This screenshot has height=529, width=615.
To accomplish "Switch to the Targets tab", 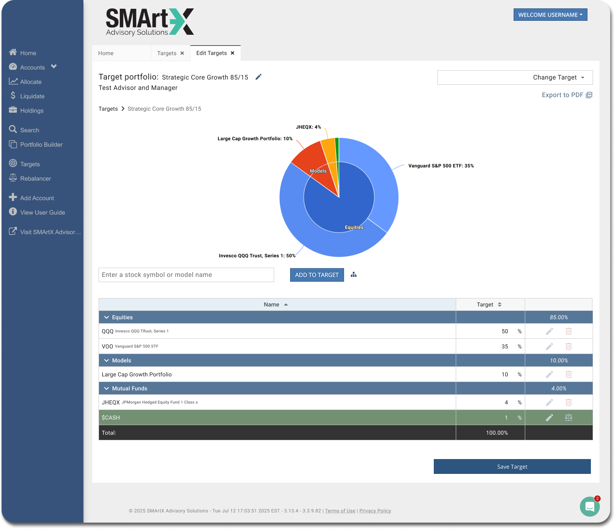I will click(x=167, y=53).
